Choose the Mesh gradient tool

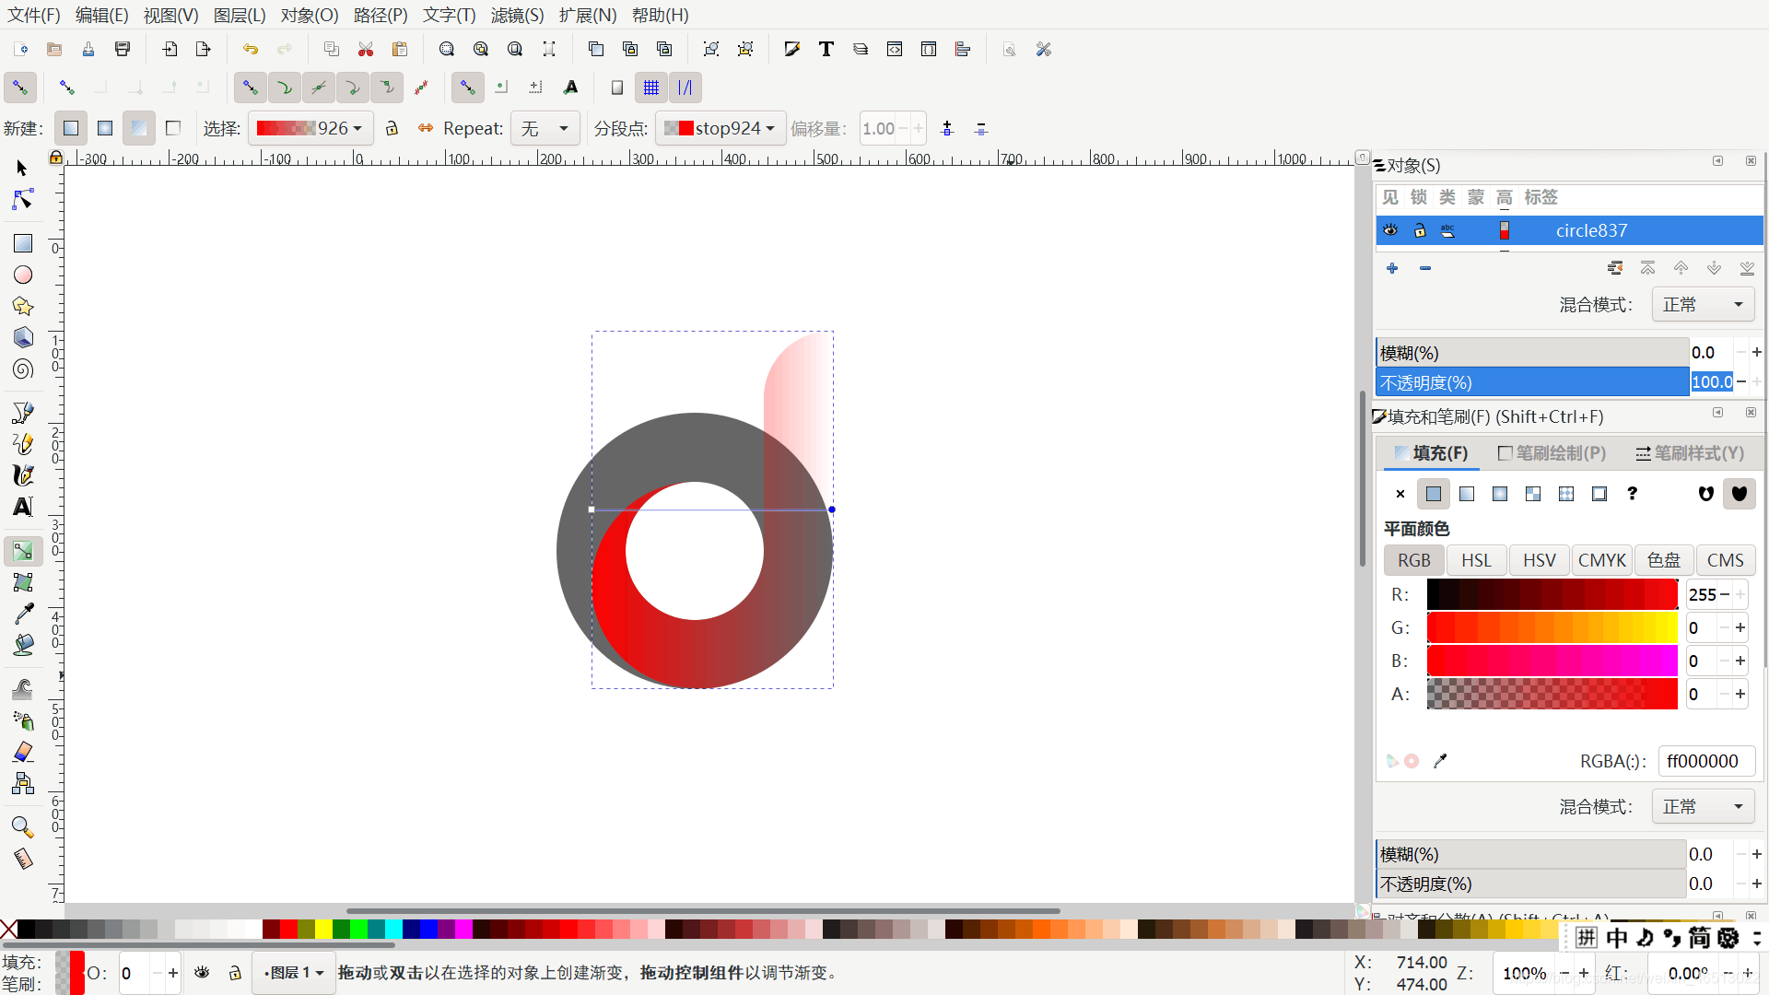coord(23,582)
